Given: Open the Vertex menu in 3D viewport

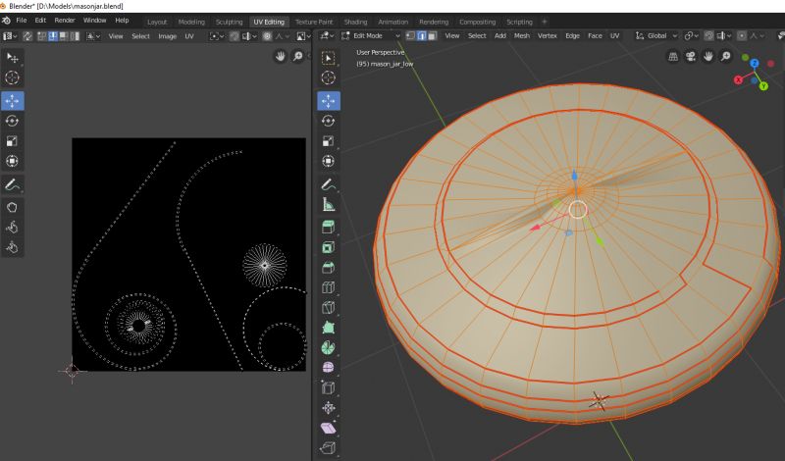Looking at the screenshot, I should click(x=548, y=35).
